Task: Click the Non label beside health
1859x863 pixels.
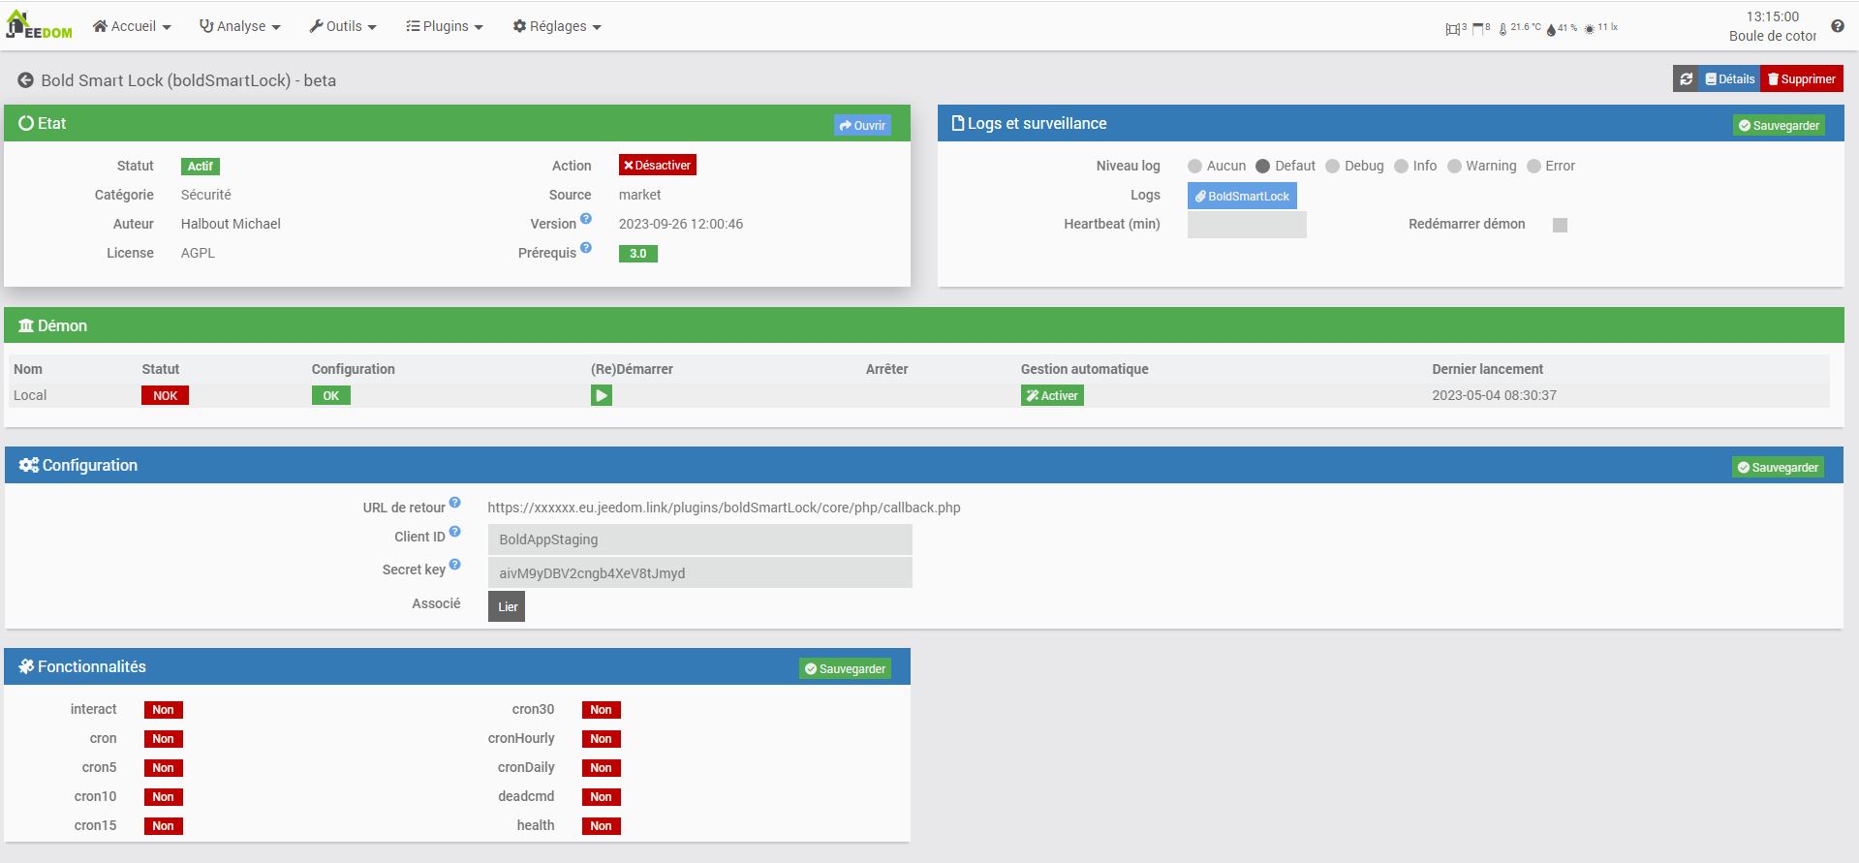Action: (x=601, y=826)
